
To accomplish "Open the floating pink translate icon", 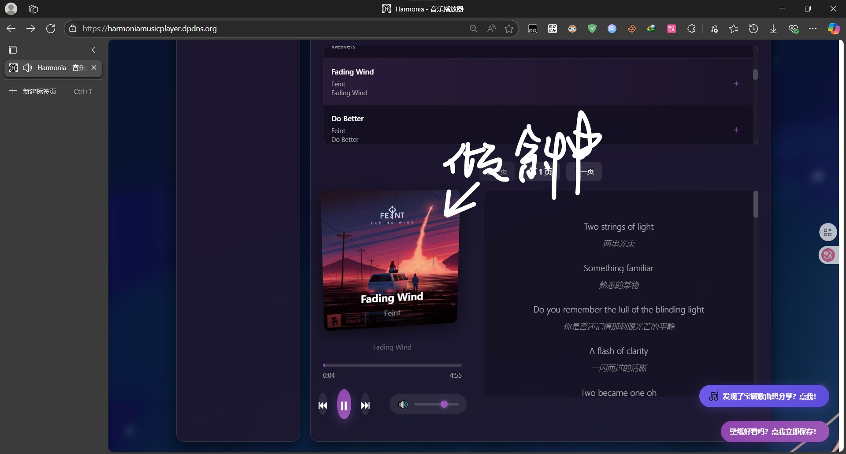I will click(x=828, y=255).
